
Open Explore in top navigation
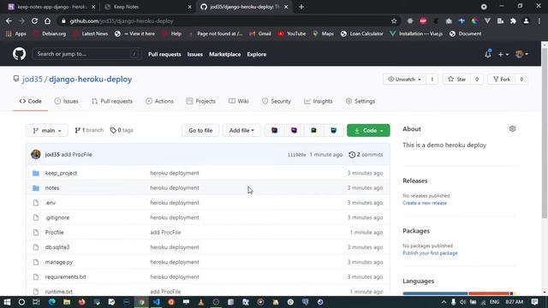pyautogui.click(x=257, y=54)
